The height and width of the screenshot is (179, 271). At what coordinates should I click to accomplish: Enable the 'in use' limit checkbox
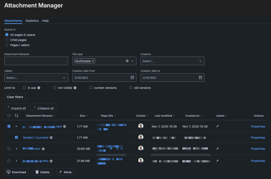[x=24, y=88]
